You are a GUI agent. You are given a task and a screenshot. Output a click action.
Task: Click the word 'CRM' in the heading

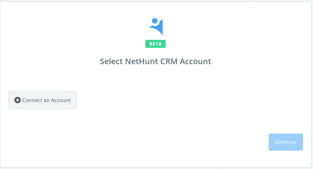[x=169, y=61]
